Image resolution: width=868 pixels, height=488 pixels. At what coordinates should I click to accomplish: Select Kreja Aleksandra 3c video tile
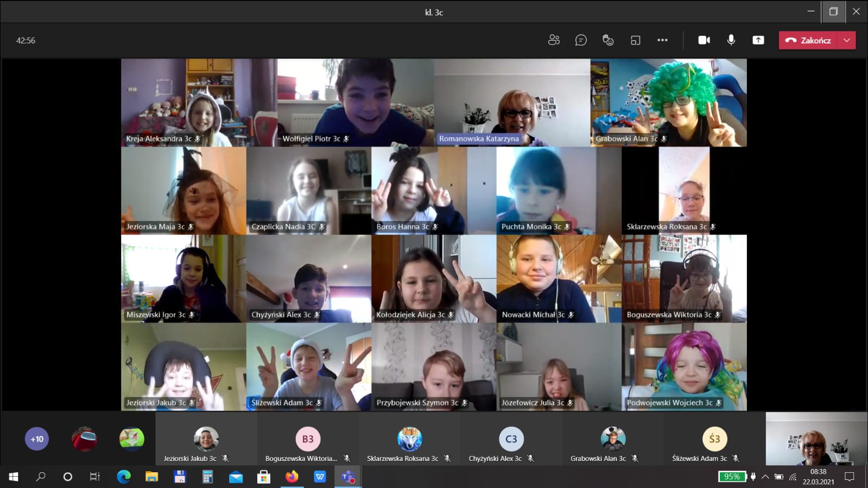199,103
